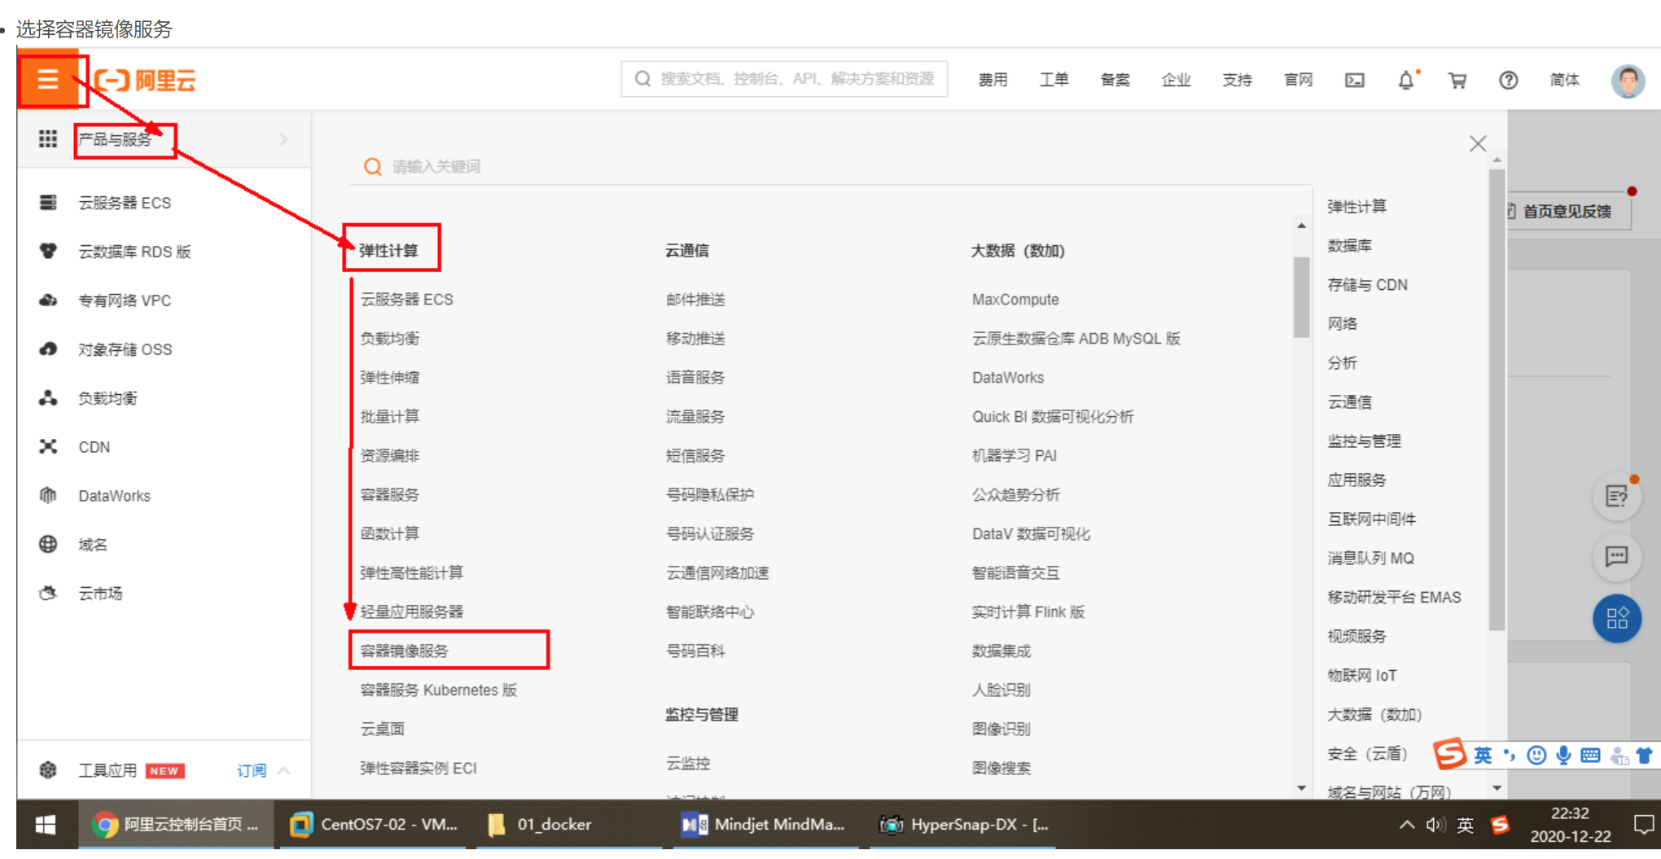Click the Aliyun logo

[x=146, y=80]
